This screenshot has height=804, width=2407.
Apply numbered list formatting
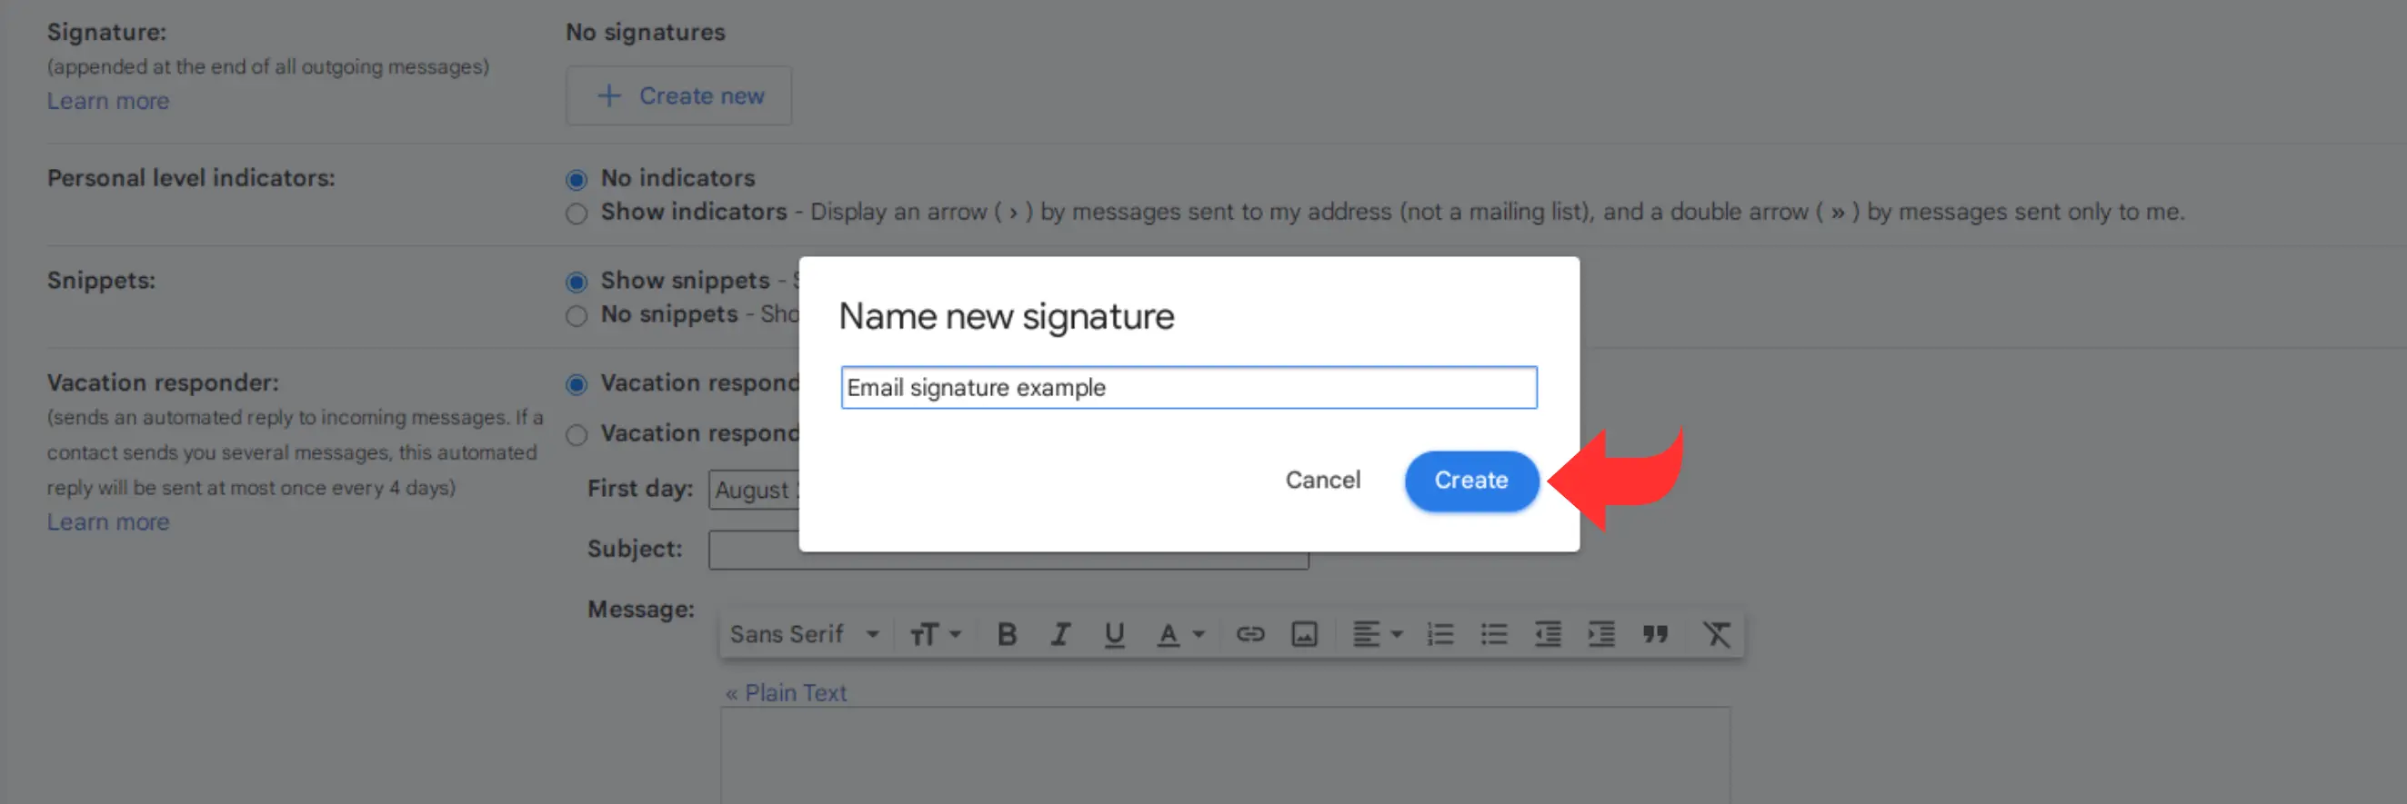(1439, 634)
